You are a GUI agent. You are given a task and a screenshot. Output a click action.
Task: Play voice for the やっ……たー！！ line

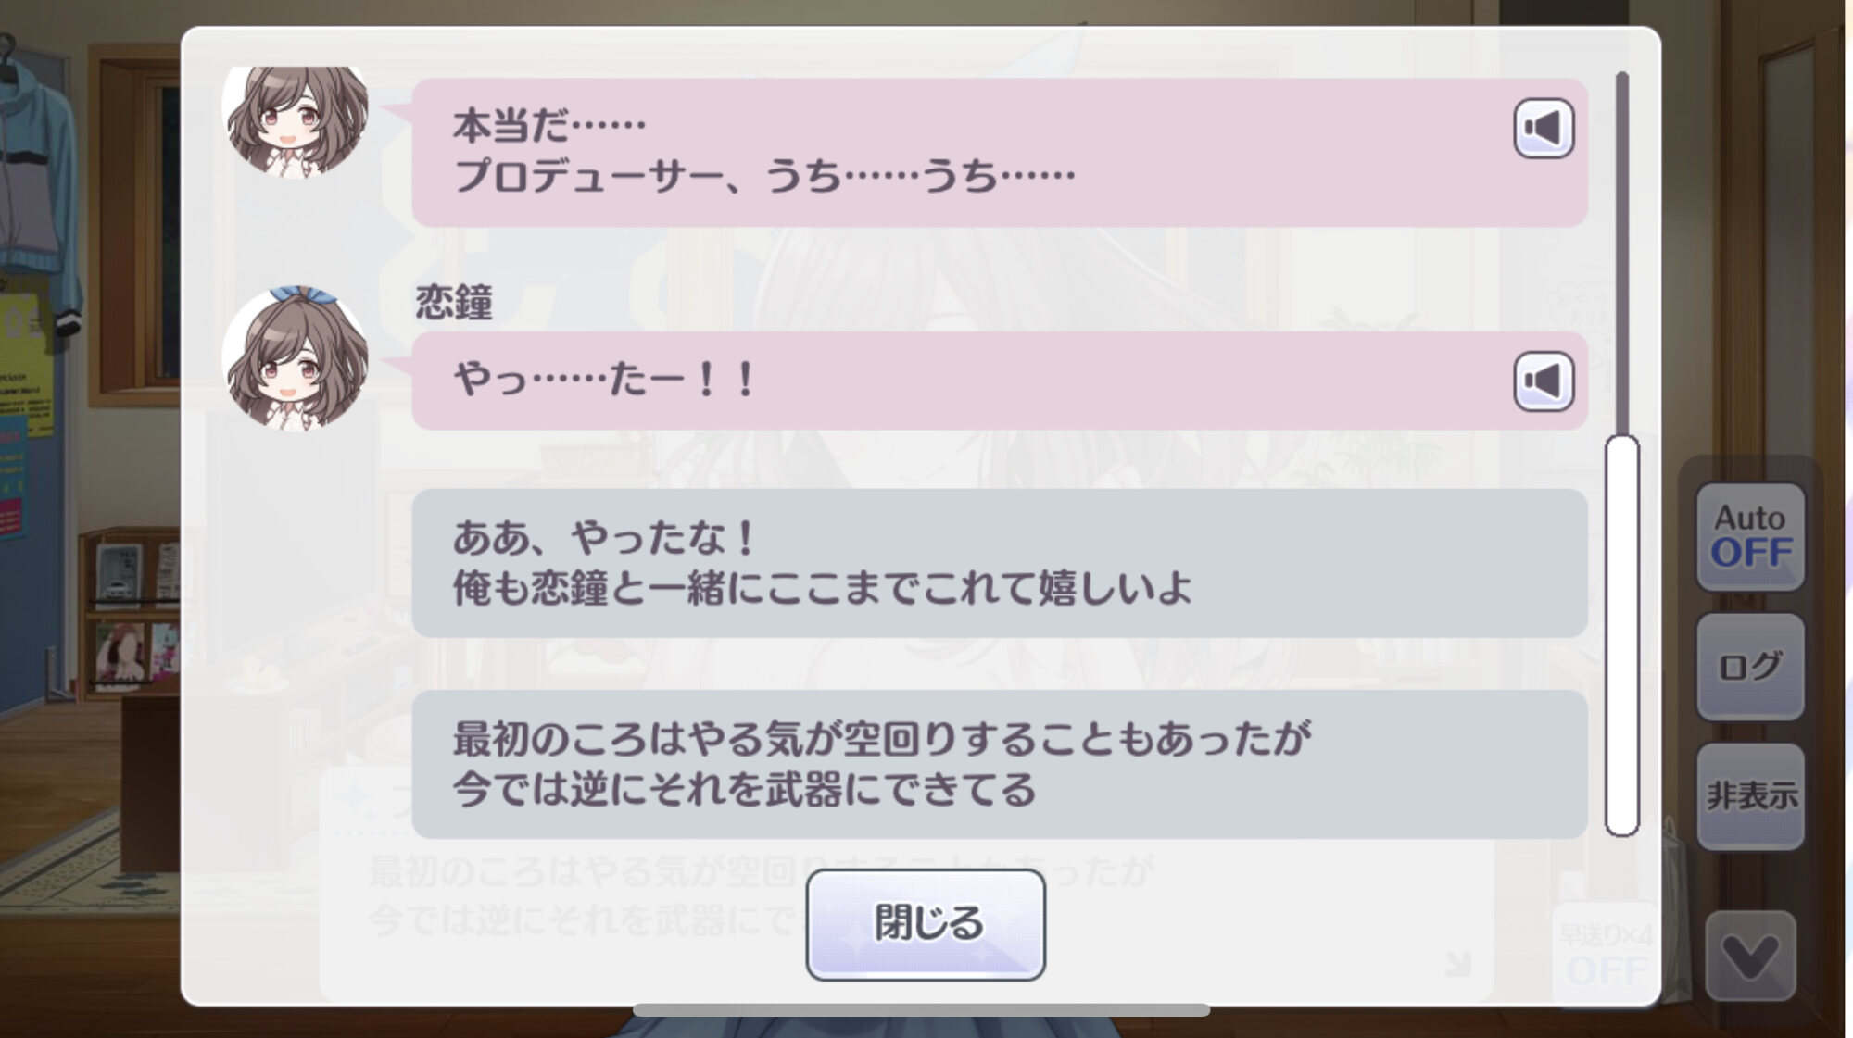coord(1543,381)
